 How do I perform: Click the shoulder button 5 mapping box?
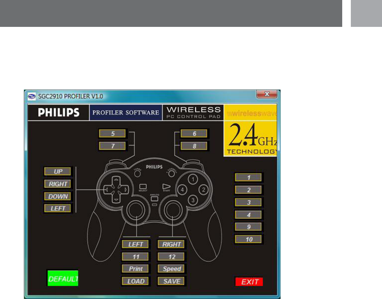(x=112, y=134)
